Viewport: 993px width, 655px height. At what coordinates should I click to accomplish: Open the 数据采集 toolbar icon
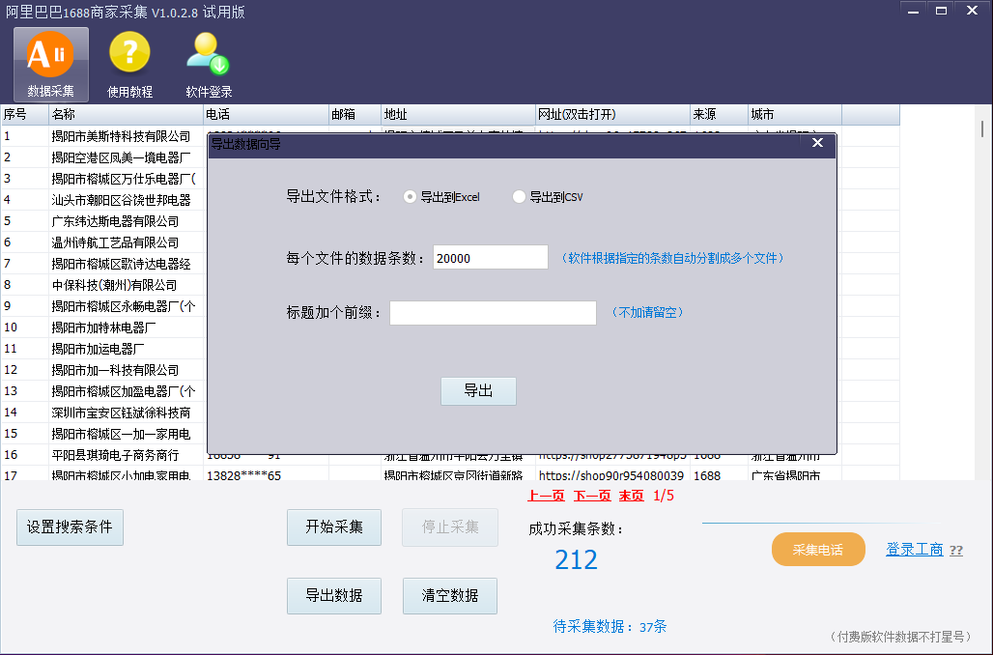(x=50, y=64)
